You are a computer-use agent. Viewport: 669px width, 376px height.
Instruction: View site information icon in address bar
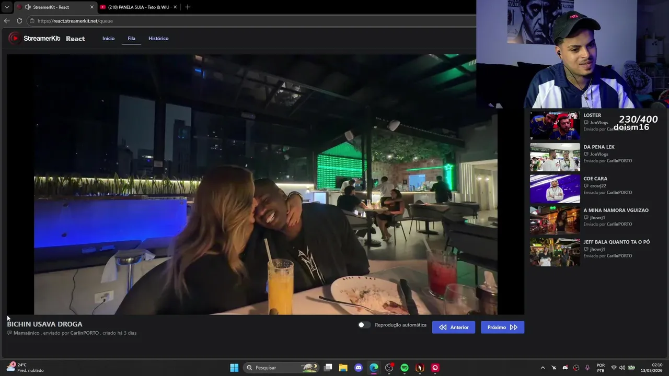pyautogui.click(x=32, y=21)
